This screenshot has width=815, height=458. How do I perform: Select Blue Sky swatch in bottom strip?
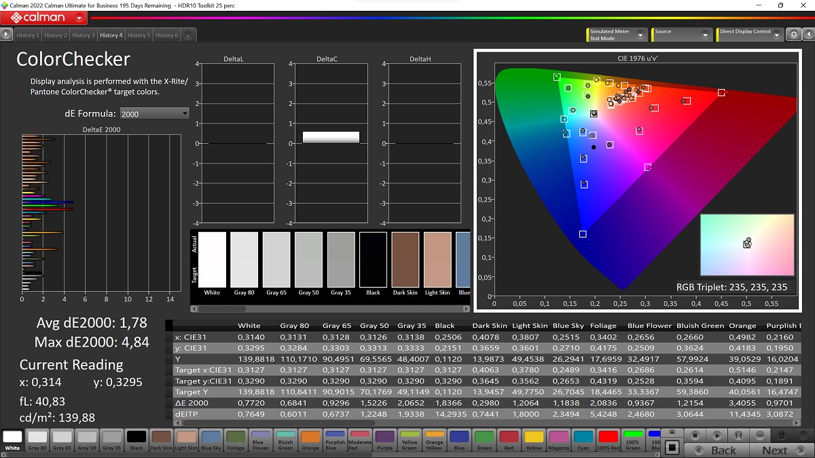coord(211,440)
